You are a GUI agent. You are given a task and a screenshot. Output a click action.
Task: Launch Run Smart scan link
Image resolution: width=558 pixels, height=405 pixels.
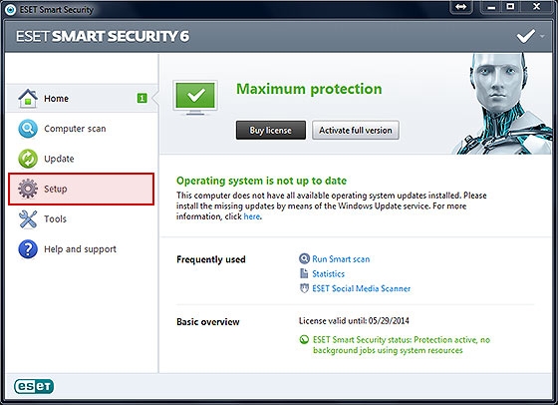[x=341, y=259]
